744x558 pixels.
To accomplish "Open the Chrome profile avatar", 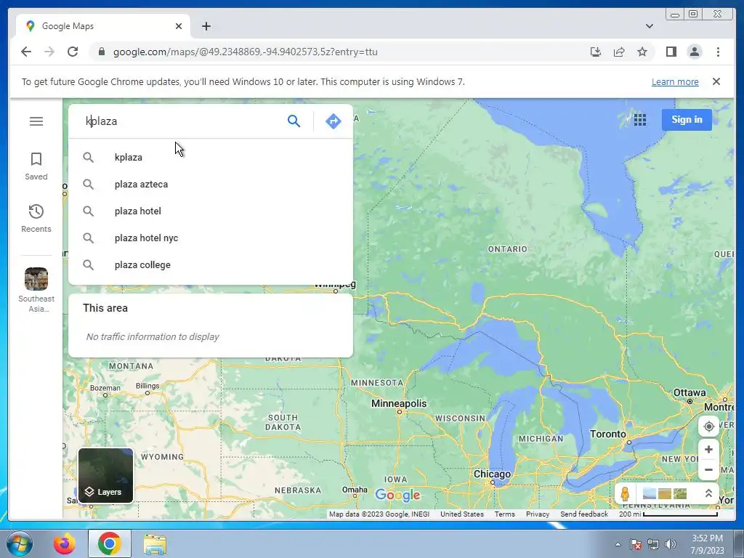I will [x=694, y=52].
